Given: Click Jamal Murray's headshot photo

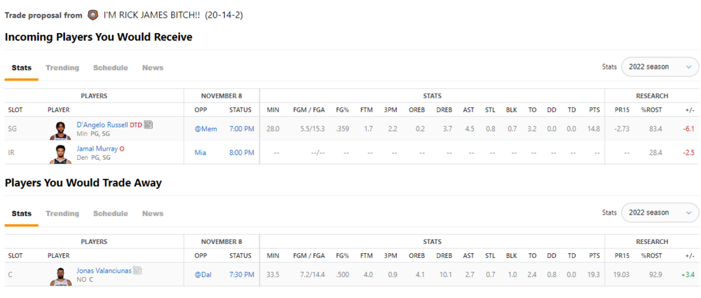Looking at the screenshot, I should tap(61, 153).
